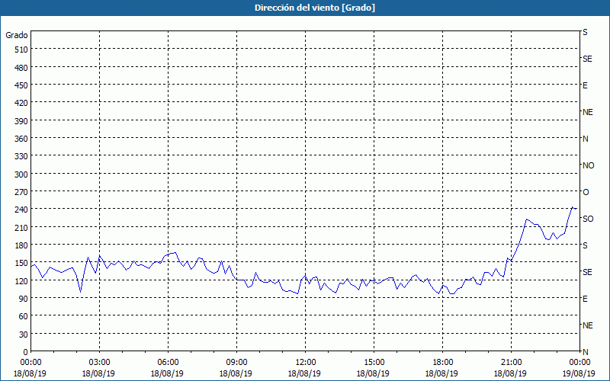Screen dimensions: 610x381
Task: Click the 21:00 time axis label
Action: coord(511,362)
